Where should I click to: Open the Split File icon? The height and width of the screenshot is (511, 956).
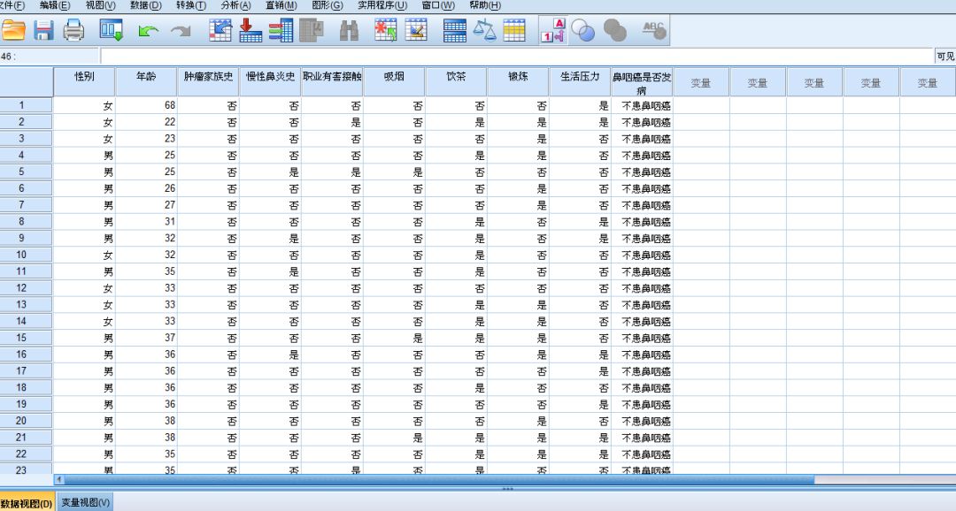click(x=455, y=30)
